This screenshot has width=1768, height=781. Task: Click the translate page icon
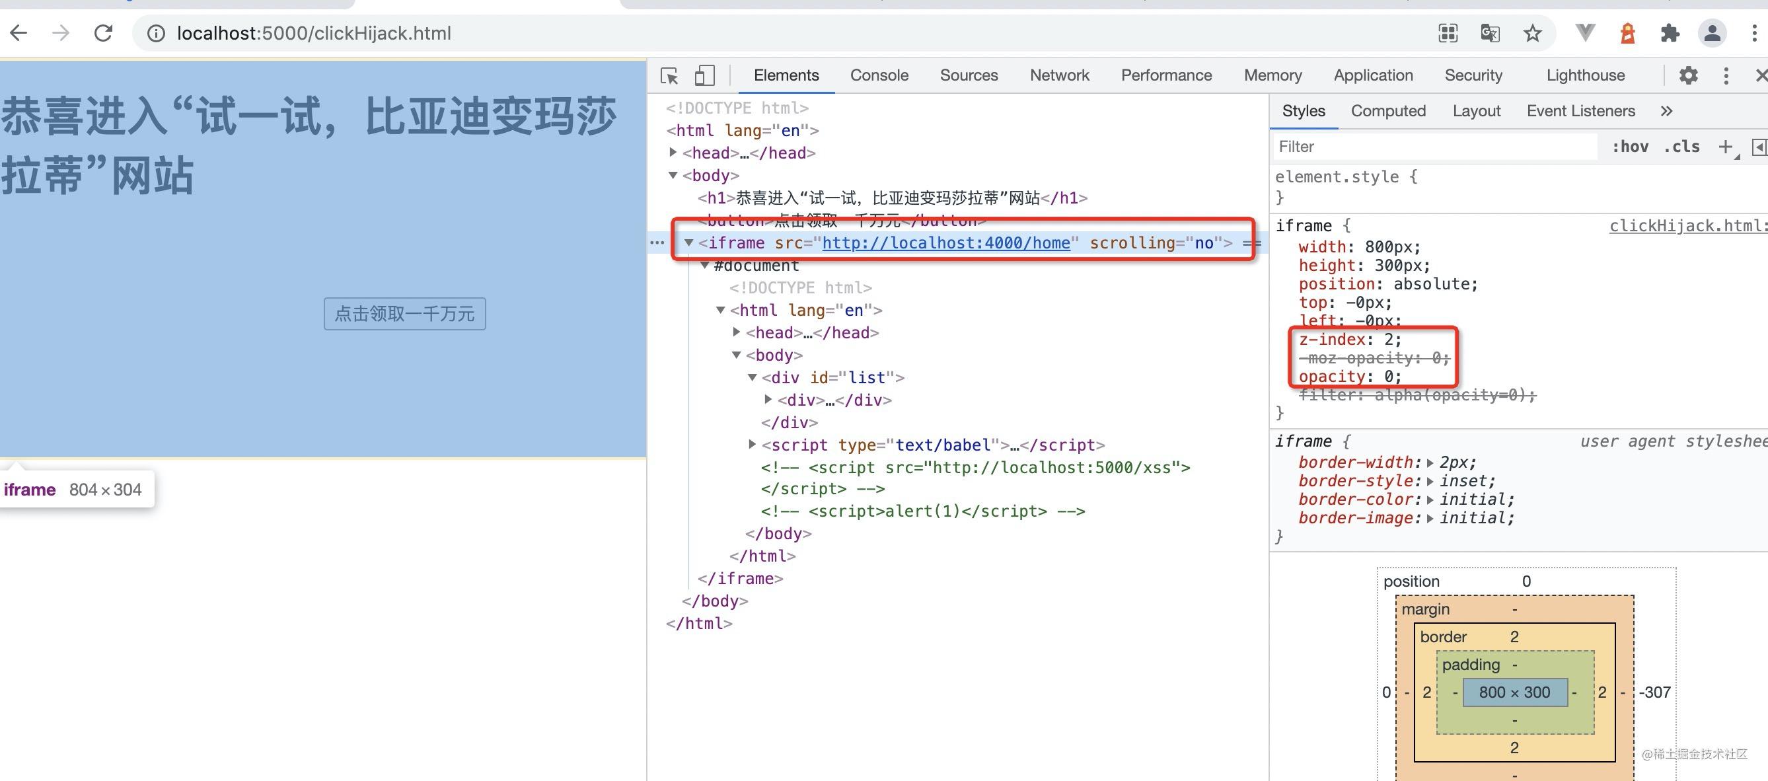pyautogui.click(x=1489, y=33)
